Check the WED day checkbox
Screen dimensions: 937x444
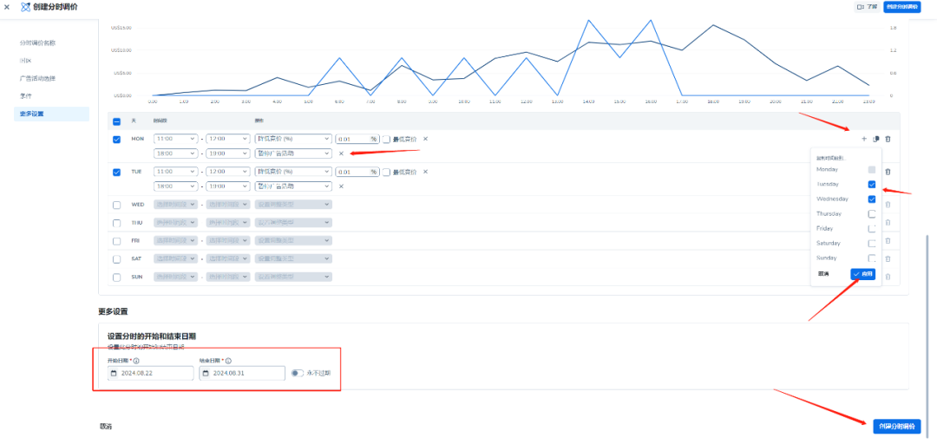coord(116,205)
